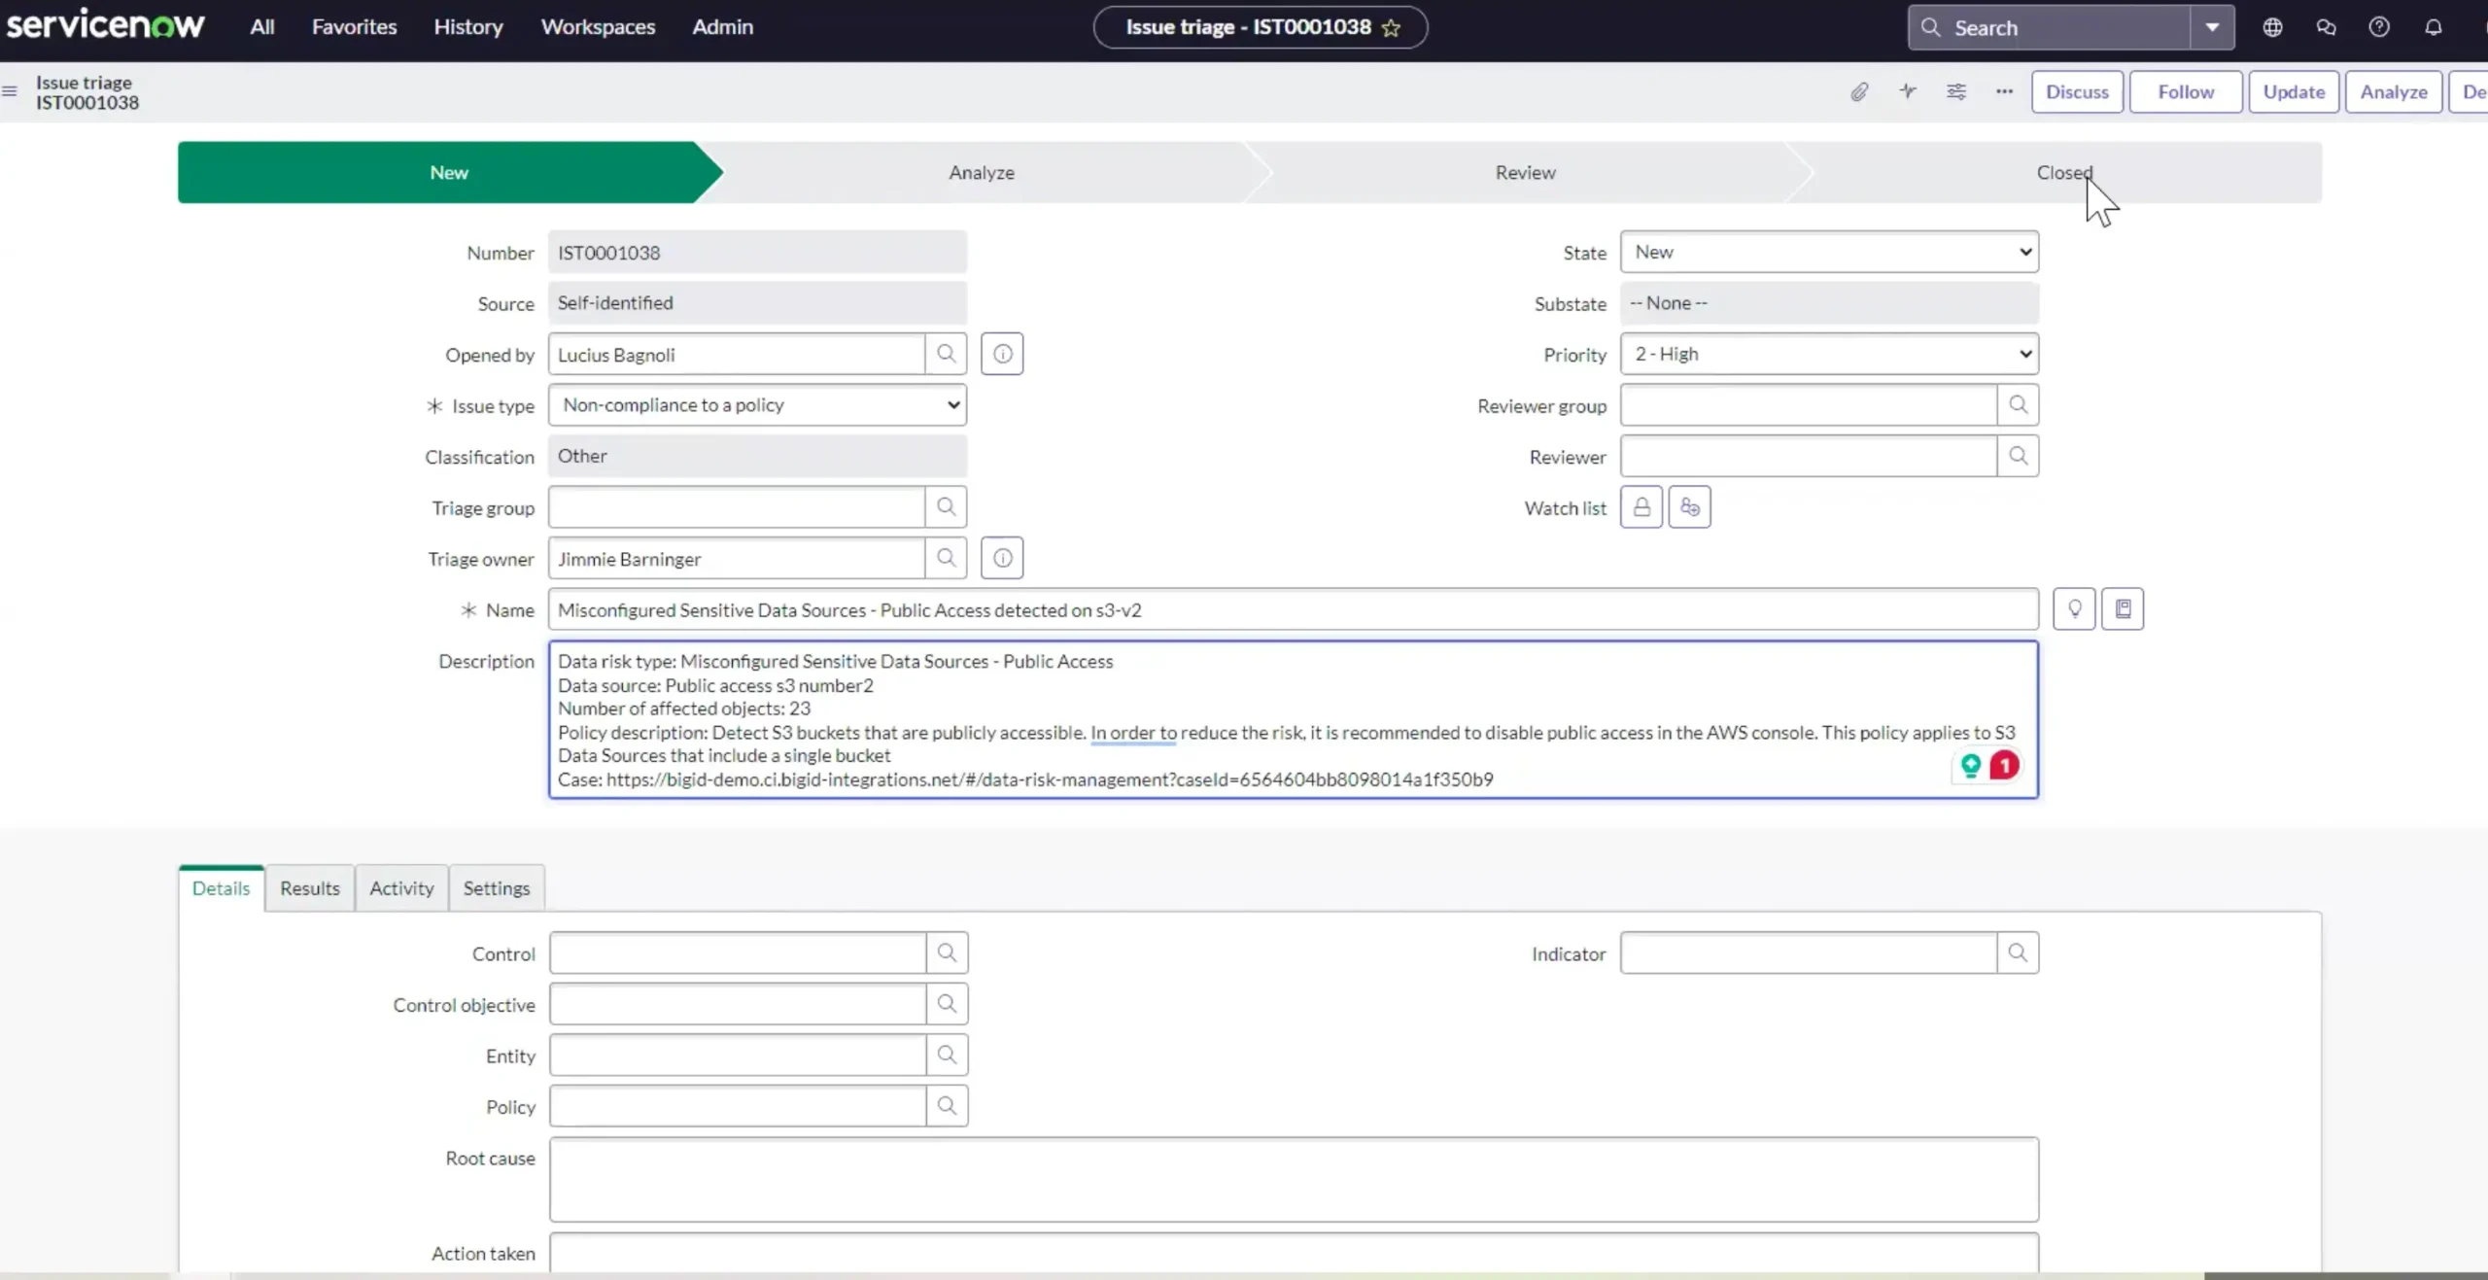2488x1280 pixels.
Task: Click the info icon next to Lucius Bagnoli
Action: click(x=1002, y=354)
